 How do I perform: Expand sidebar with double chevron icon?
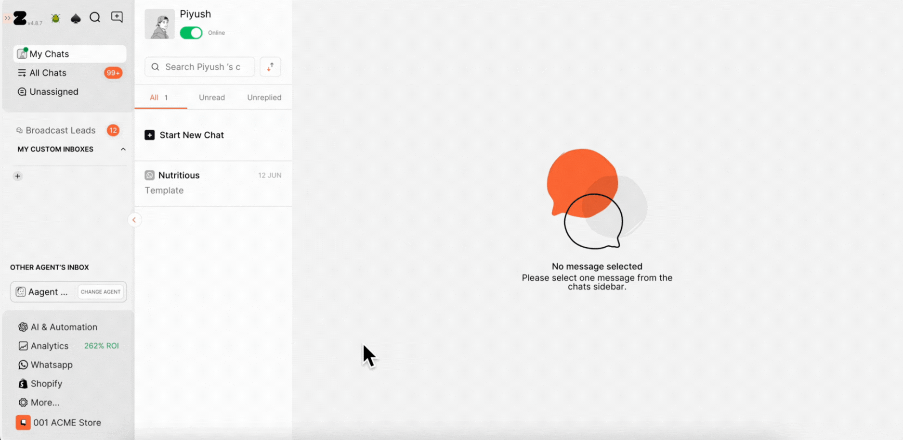pyautogui.click(x=7, y=18)
